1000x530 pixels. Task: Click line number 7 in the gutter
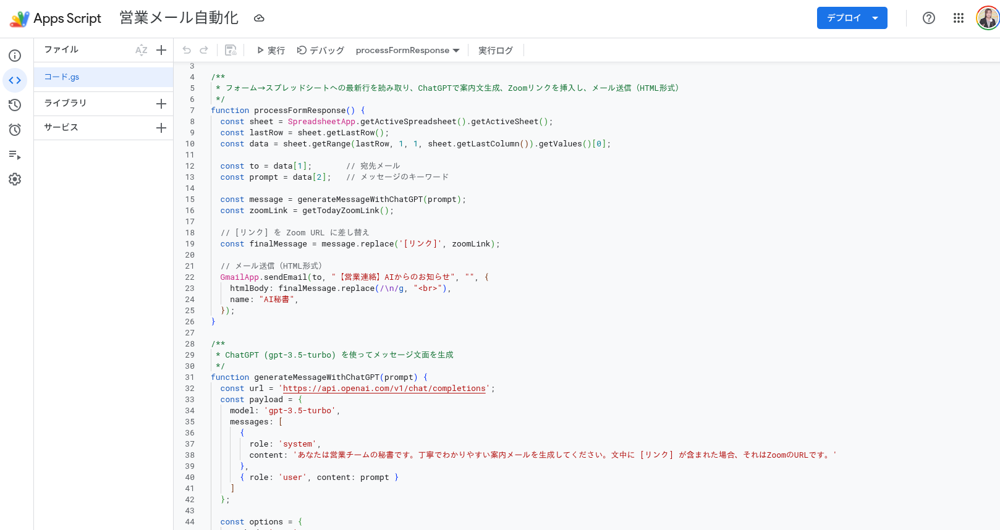(192, 111)
